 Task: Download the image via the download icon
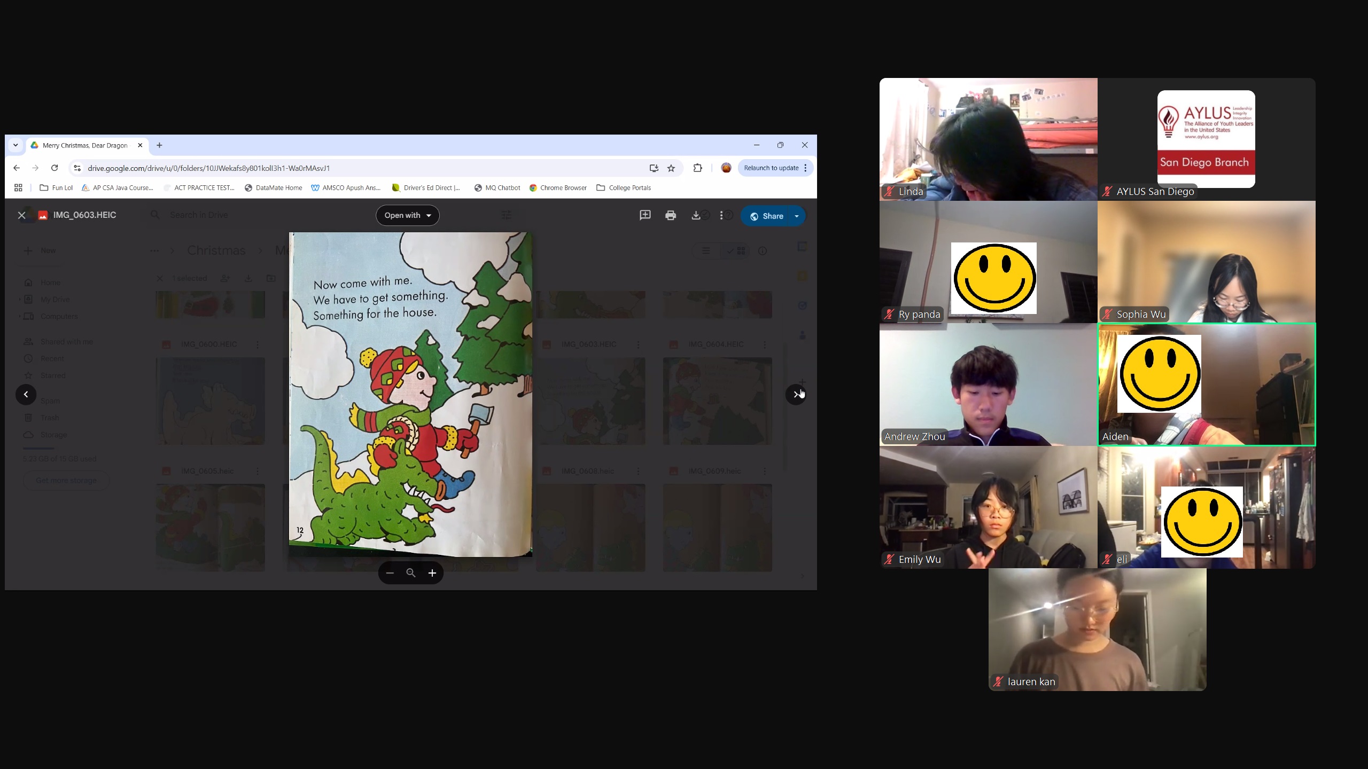click(x=696, y=215)
